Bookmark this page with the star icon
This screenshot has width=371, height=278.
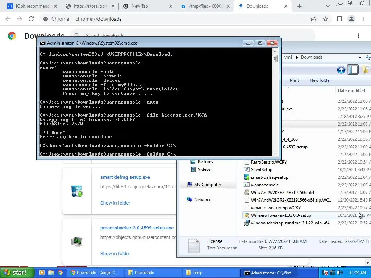tap(325, 19)
